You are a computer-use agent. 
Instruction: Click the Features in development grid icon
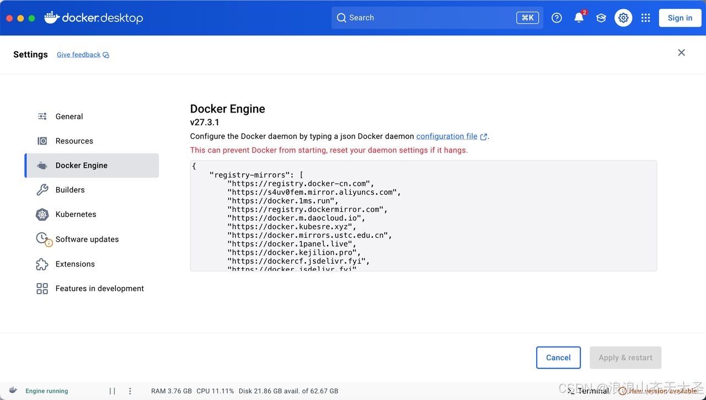[x=42, y=289]
